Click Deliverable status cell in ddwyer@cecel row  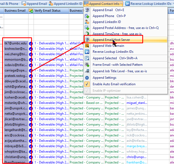[x=51, y=81]
